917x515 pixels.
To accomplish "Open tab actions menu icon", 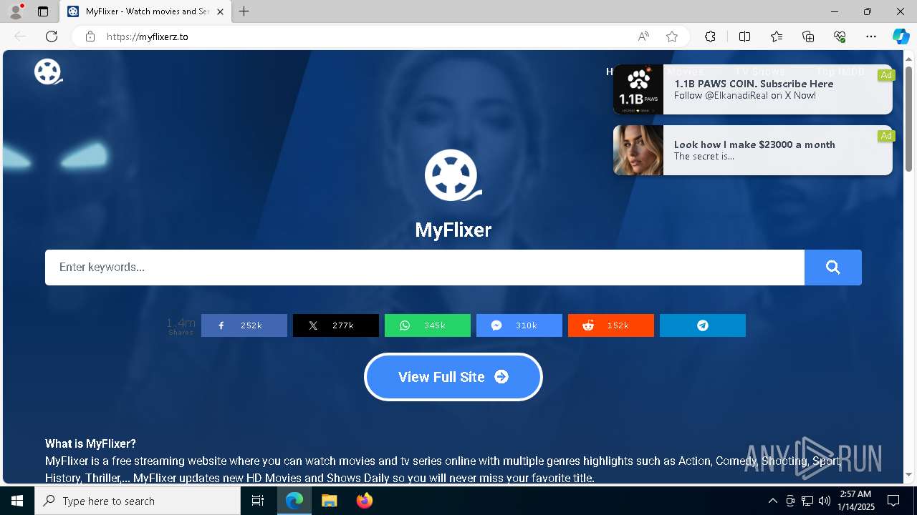I will [43, 11].
